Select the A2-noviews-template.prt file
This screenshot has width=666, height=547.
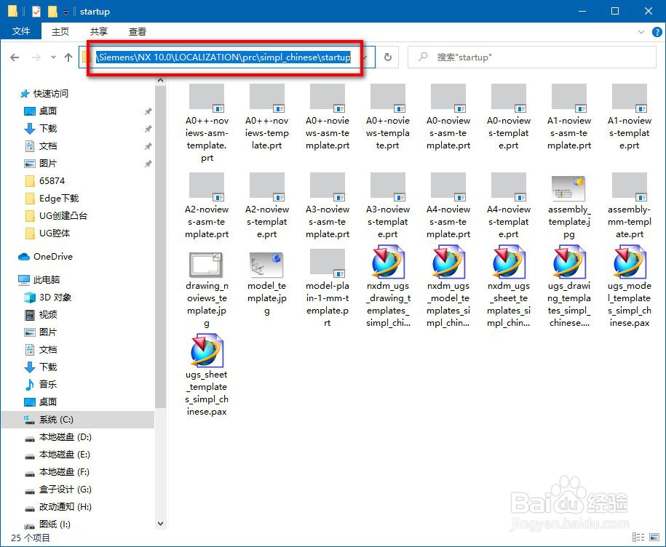tap(266, 206)
